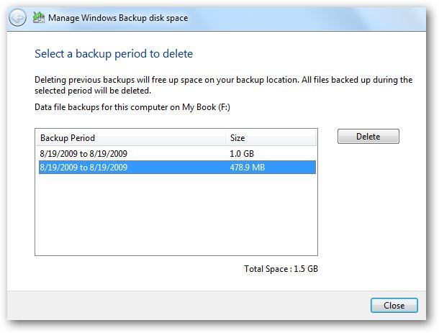
Task: Click the "Select a backup period to delete" heading
Action: click(114, 54)
